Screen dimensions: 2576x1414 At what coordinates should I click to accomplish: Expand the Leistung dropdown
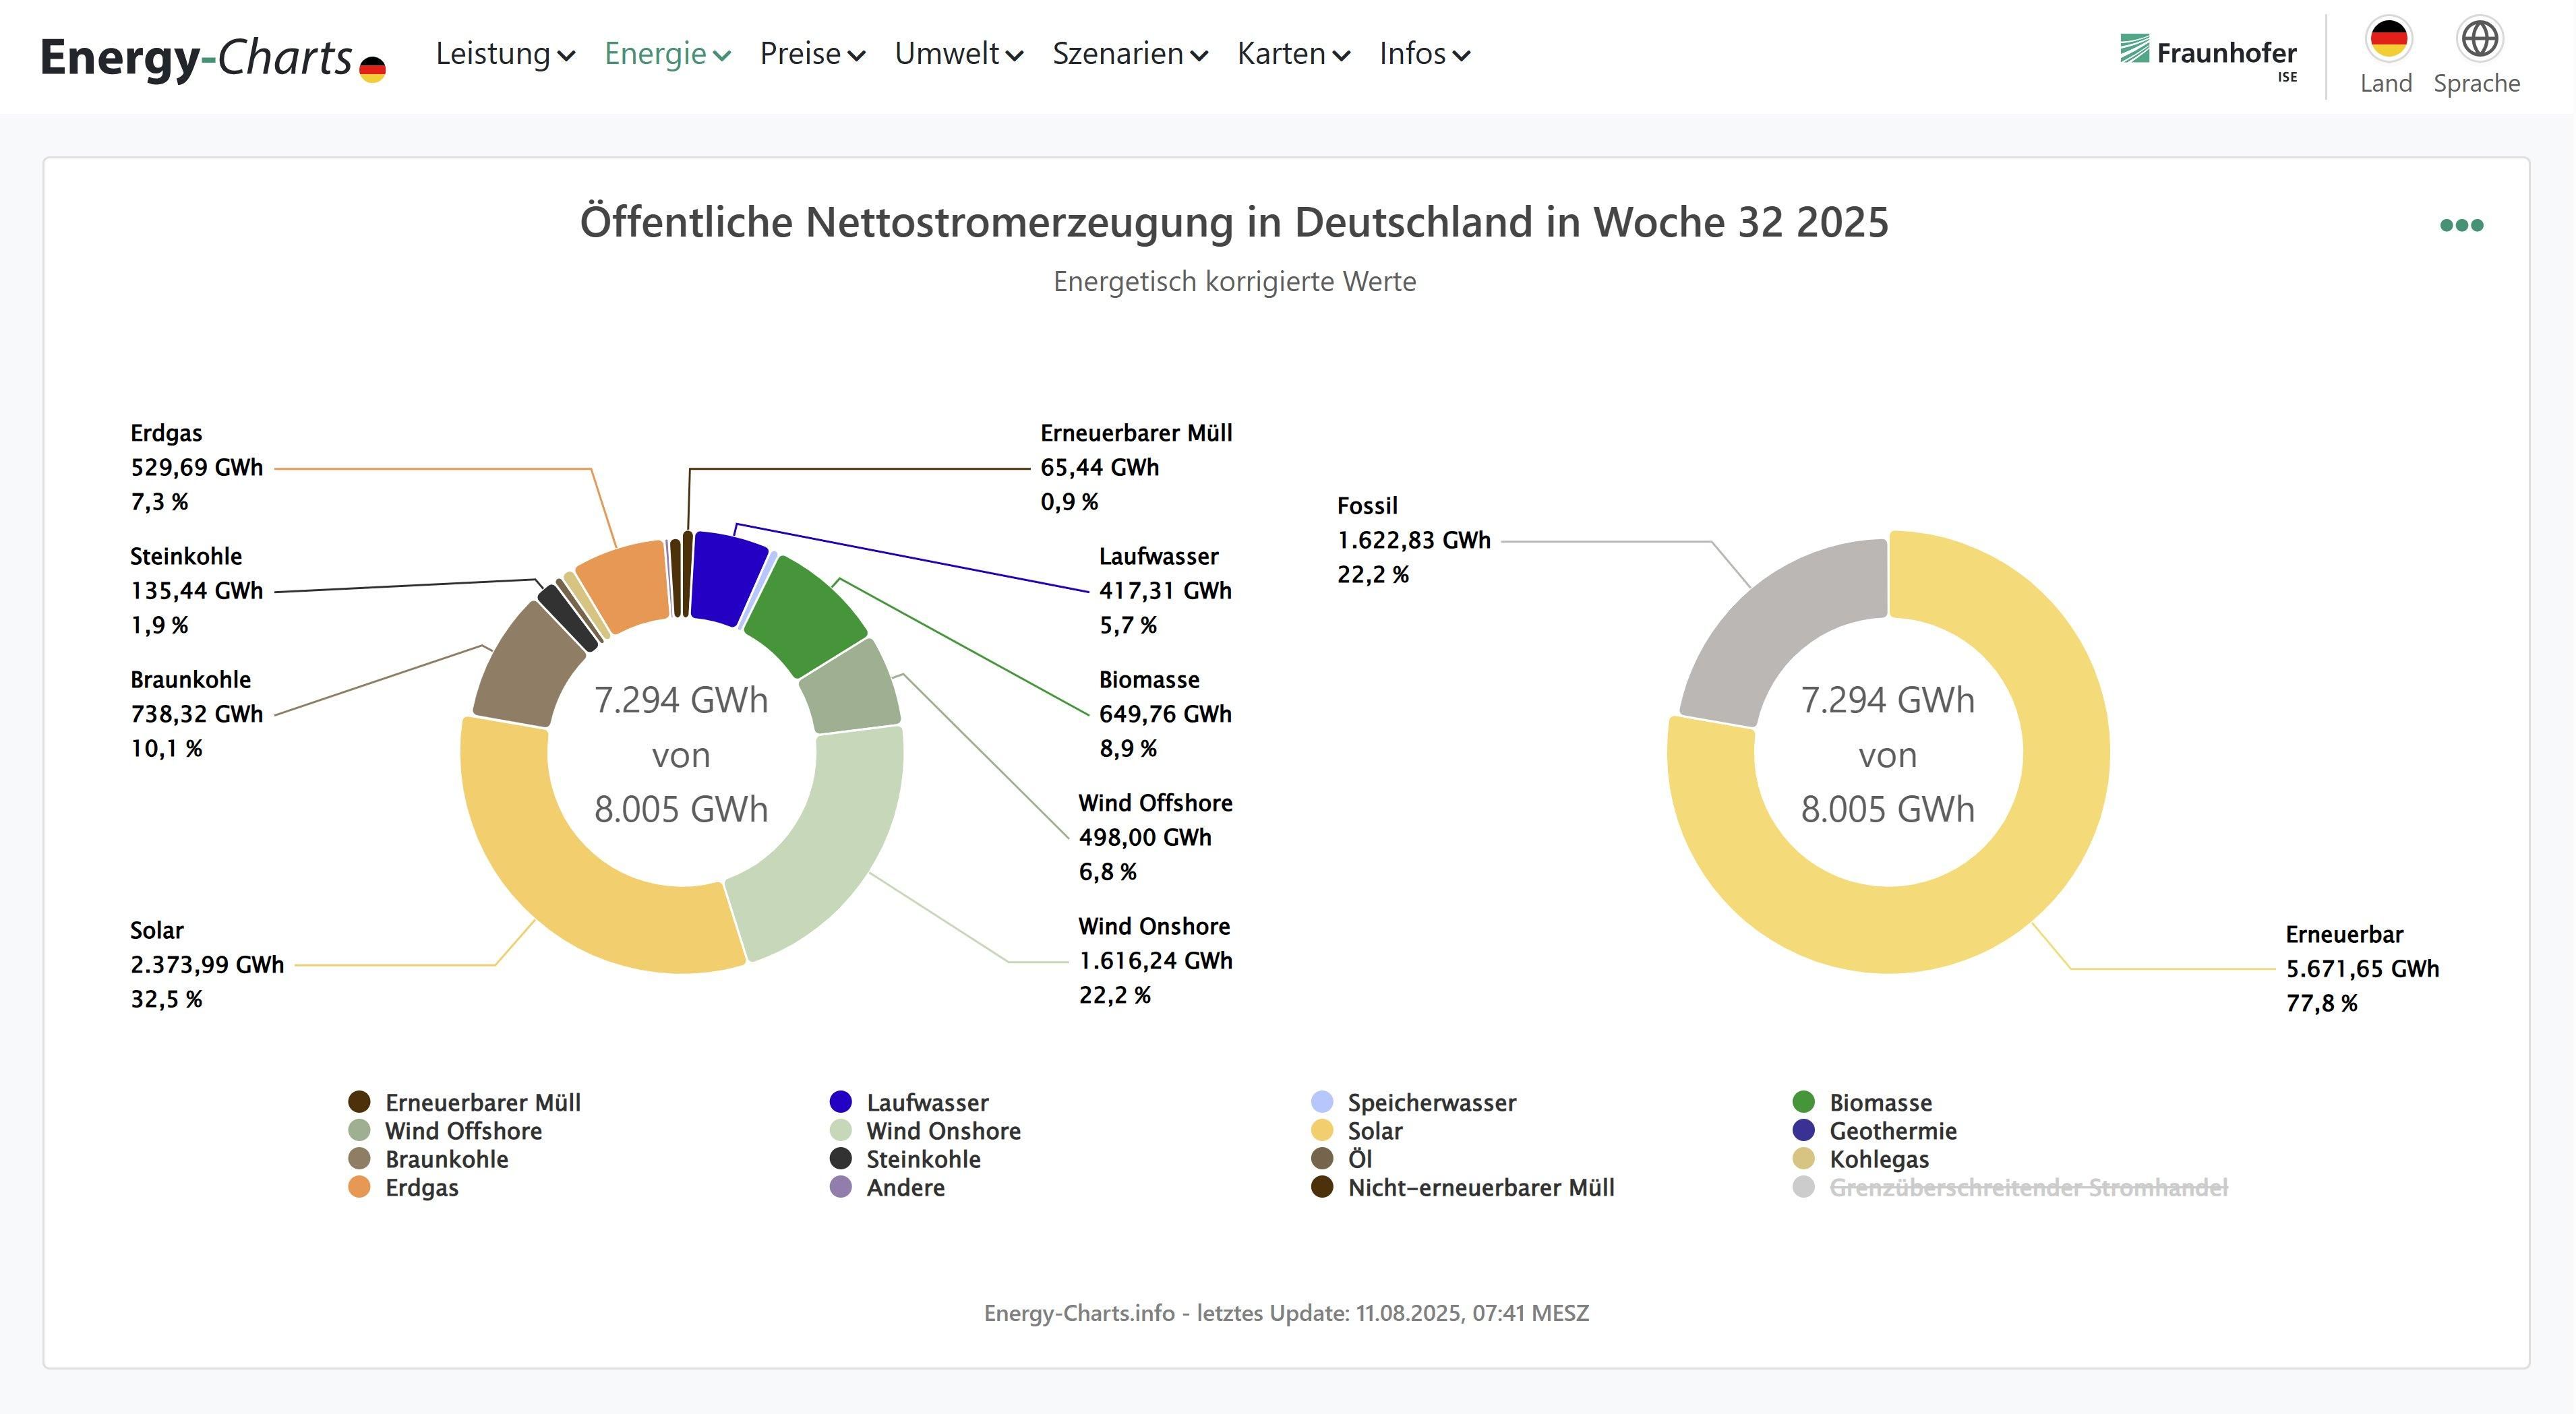coord(504,55)
